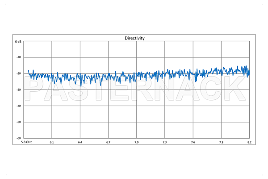Select the -60 y-axis label
This screenshot has width=268, height=179.
[x=19, y=138]
